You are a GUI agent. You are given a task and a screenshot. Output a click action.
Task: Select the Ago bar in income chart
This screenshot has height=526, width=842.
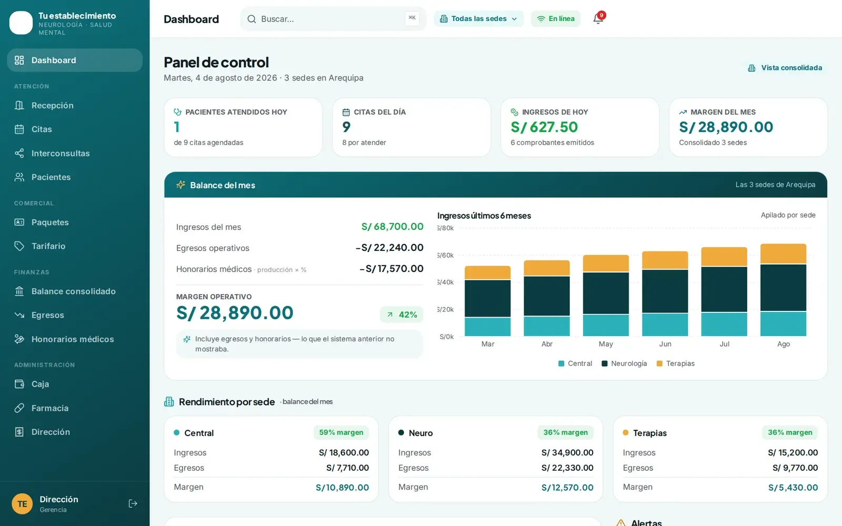point(783,290)
